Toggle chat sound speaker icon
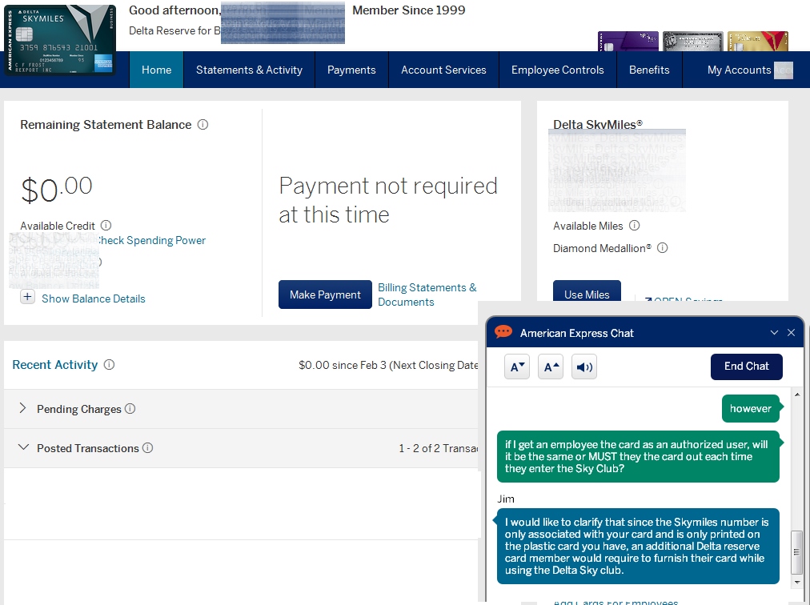Viewport: 810px width, 605px height. point(585,367)
